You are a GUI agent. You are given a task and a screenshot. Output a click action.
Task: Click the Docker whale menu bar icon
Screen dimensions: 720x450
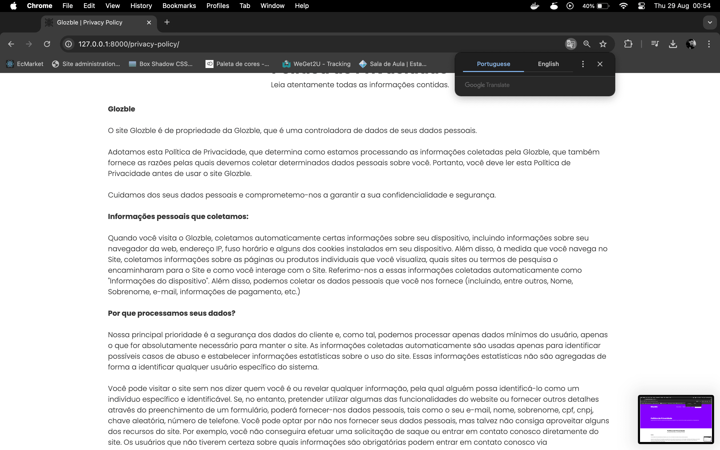535,6
